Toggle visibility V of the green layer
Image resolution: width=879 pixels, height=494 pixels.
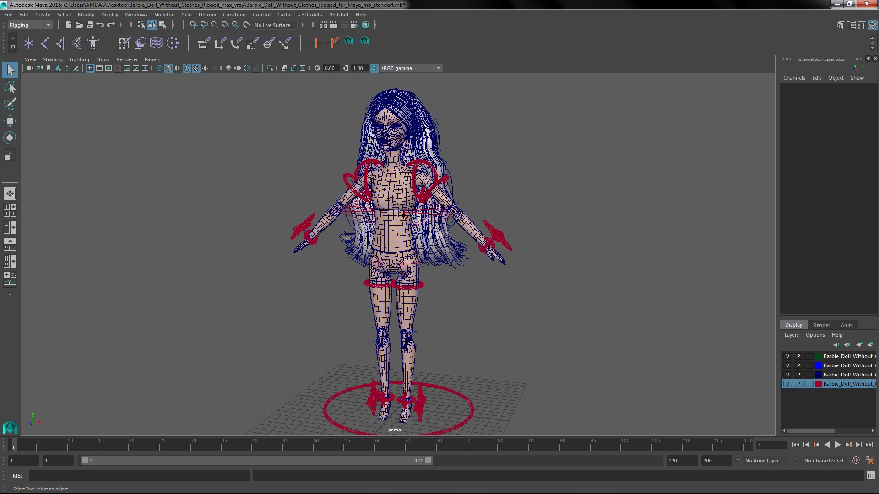click(x=787, y=356)
